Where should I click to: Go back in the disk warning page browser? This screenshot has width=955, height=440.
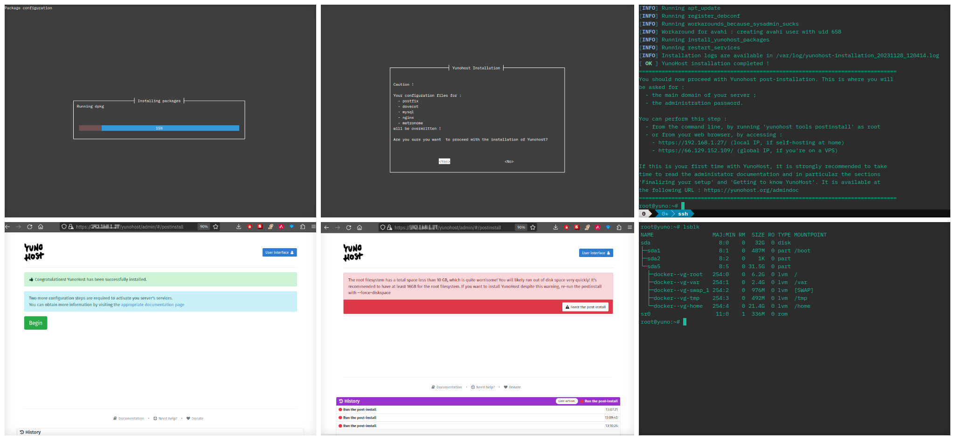click(x=326, y=227)
